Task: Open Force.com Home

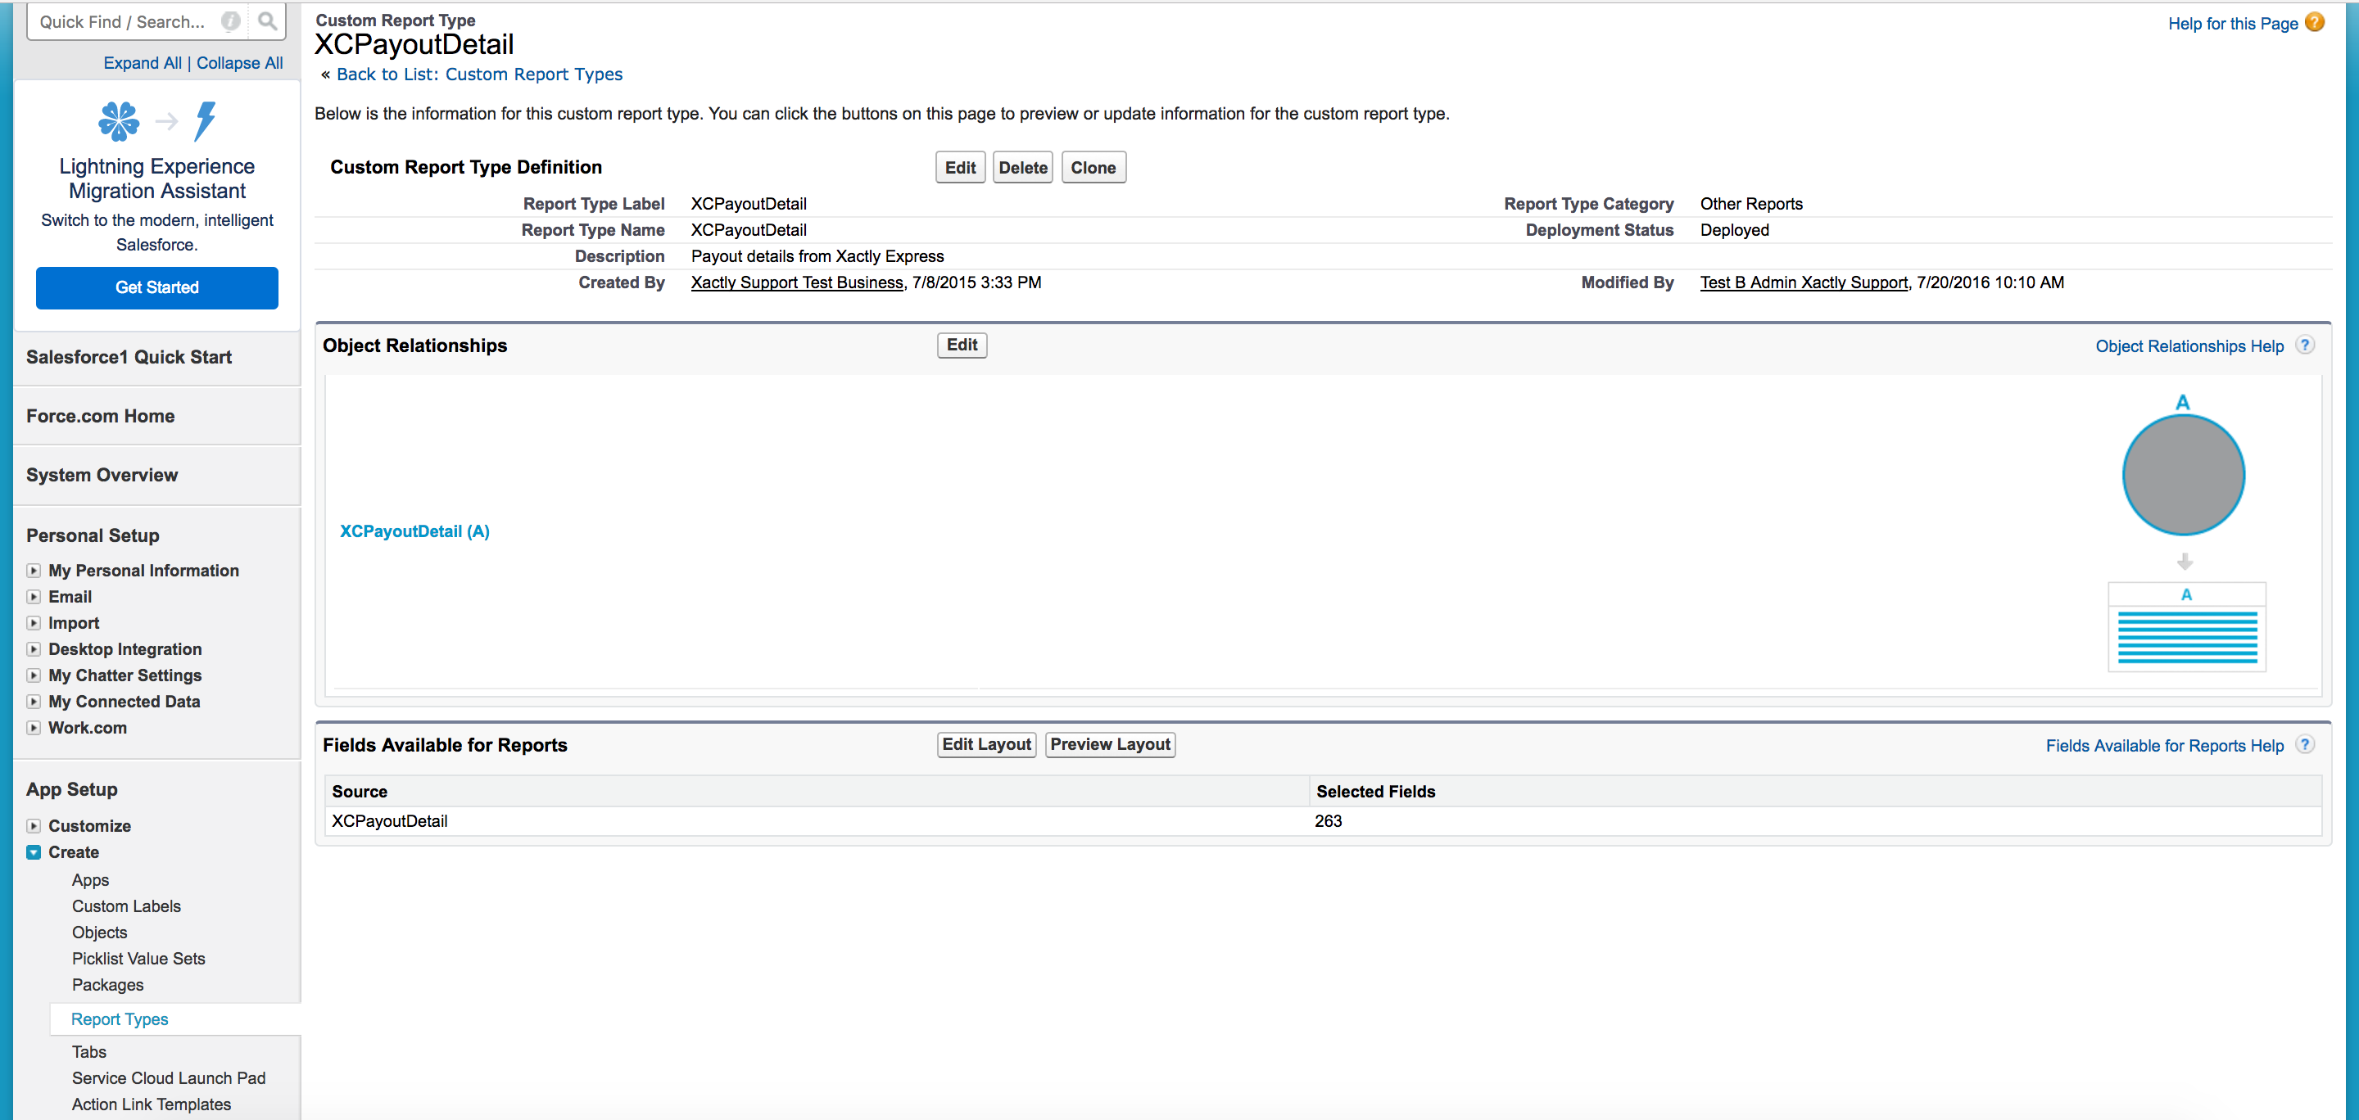Action: pos(100,415)
